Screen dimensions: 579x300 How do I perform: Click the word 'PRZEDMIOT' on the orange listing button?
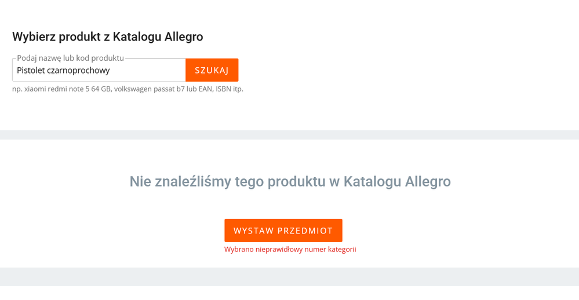pyautogui.click(x=305, y=231)
